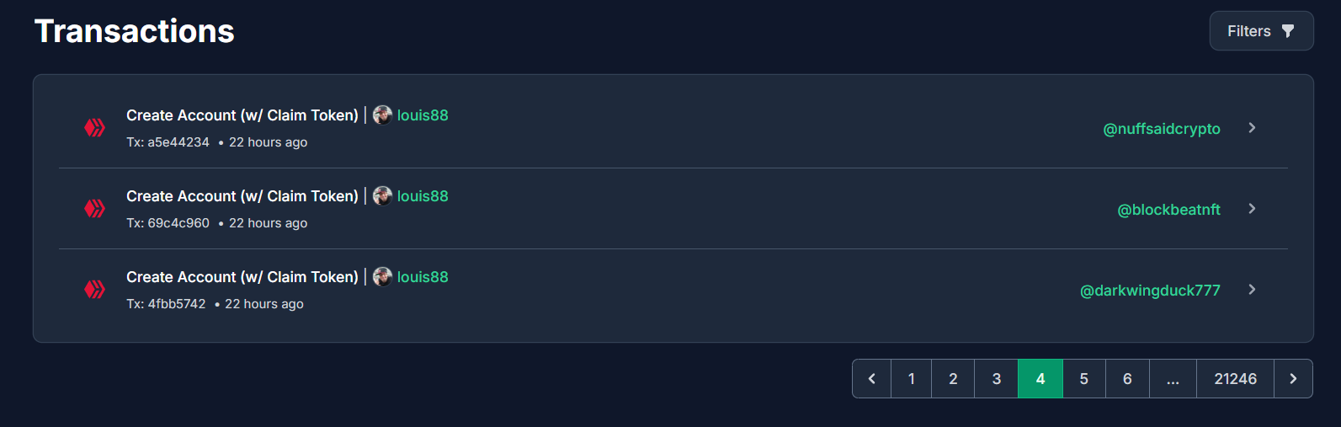
Task: Click the Hive logo icon beside Tx a5e44234
Action: pos(94,128)
